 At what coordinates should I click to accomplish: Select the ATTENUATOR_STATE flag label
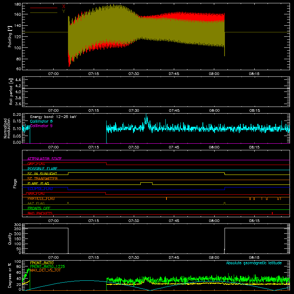[x=44, y=159]
